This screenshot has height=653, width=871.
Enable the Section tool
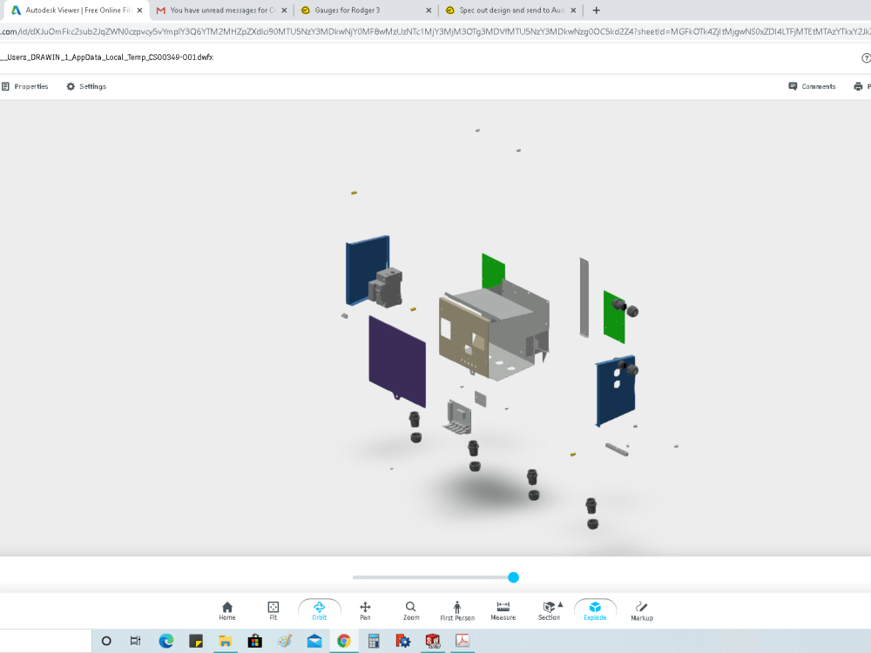pos(547,609)
